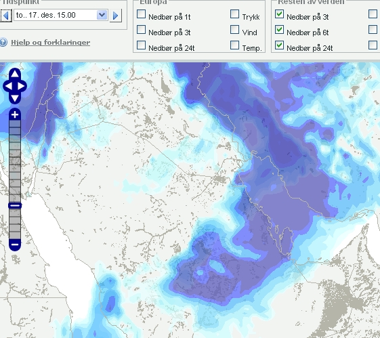The image size is (380, 338).
Task: Zoom out with the bottom minus button
Action: (x=15, y=245)
